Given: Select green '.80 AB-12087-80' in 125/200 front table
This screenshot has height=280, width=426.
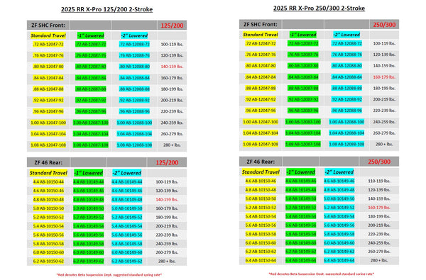Looking at the screenshot, I should (90, 67).
